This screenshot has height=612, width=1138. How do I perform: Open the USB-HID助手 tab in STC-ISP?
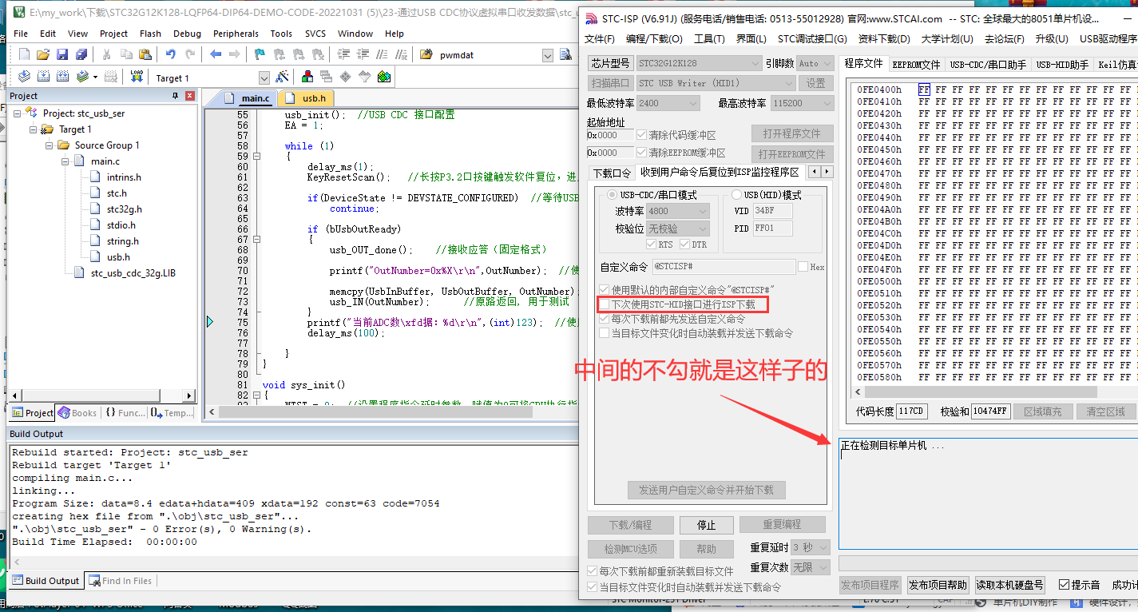point(1062,65)
